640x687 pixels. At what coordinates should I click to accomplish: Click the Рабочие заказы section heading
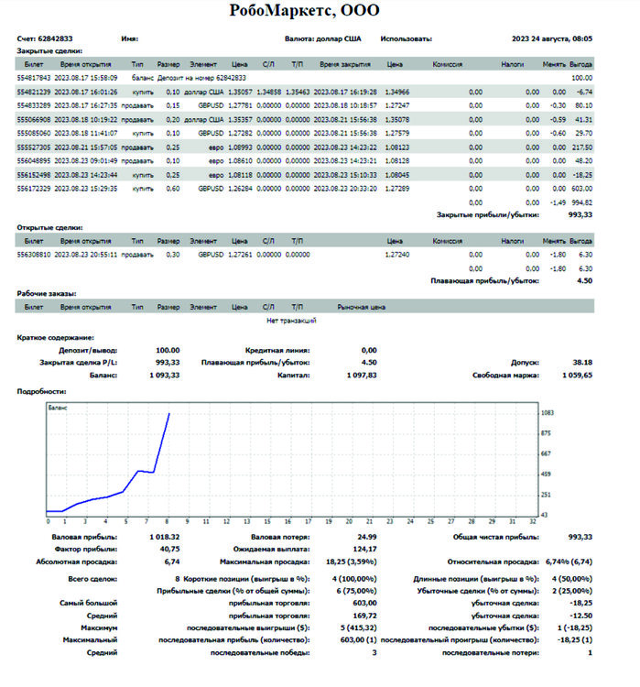(x=47, y=293)
